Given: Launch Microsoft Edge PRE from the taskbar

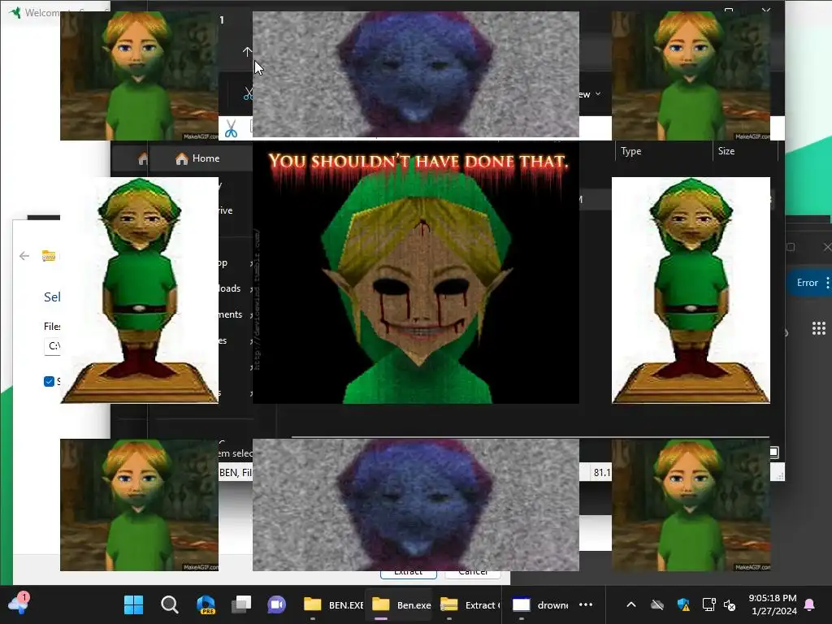Looking at the screenshot, I should coord(206,604).
